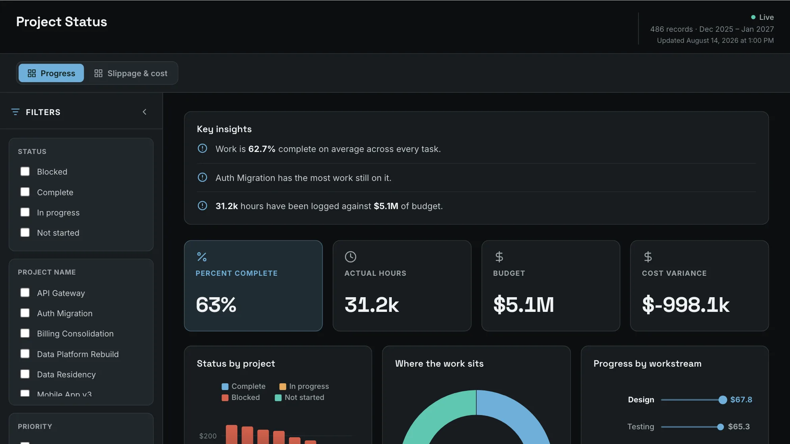
Task: Switch to the Progress tab
Action: 51,73
